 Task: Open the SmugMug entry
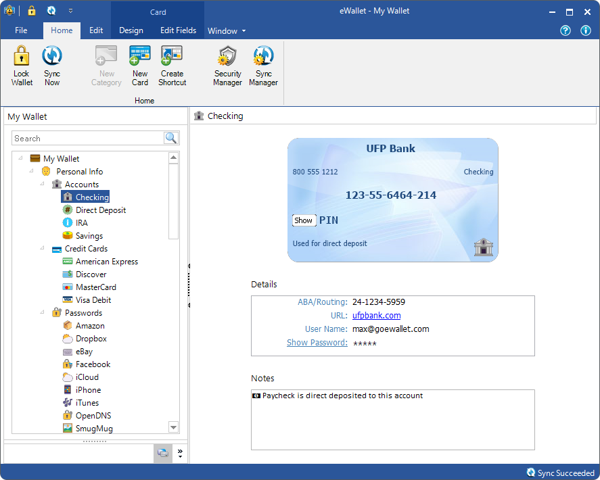coord(88,429)
